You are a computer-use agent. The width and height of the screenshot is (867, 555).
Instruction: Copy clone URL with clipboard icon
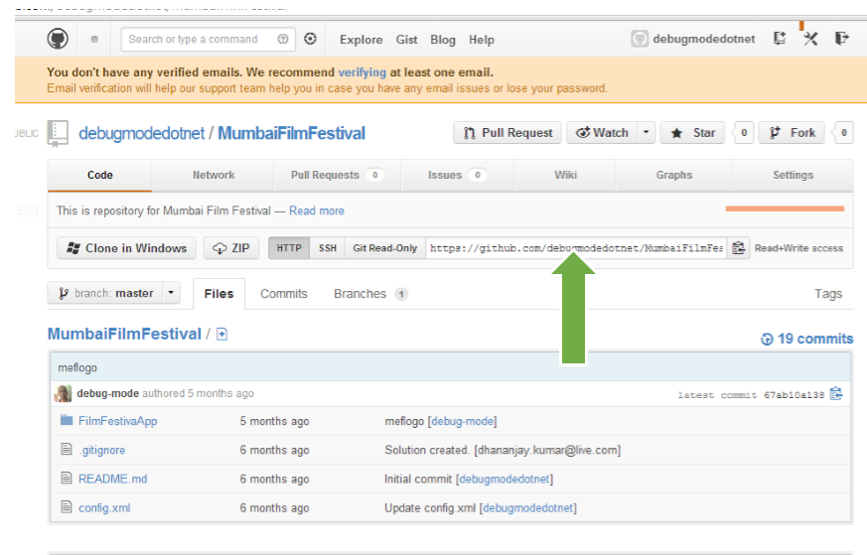coord(738,248)
